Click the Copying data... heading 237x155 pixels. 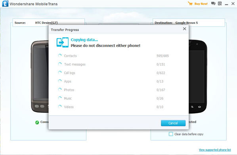tap(84, 40)
